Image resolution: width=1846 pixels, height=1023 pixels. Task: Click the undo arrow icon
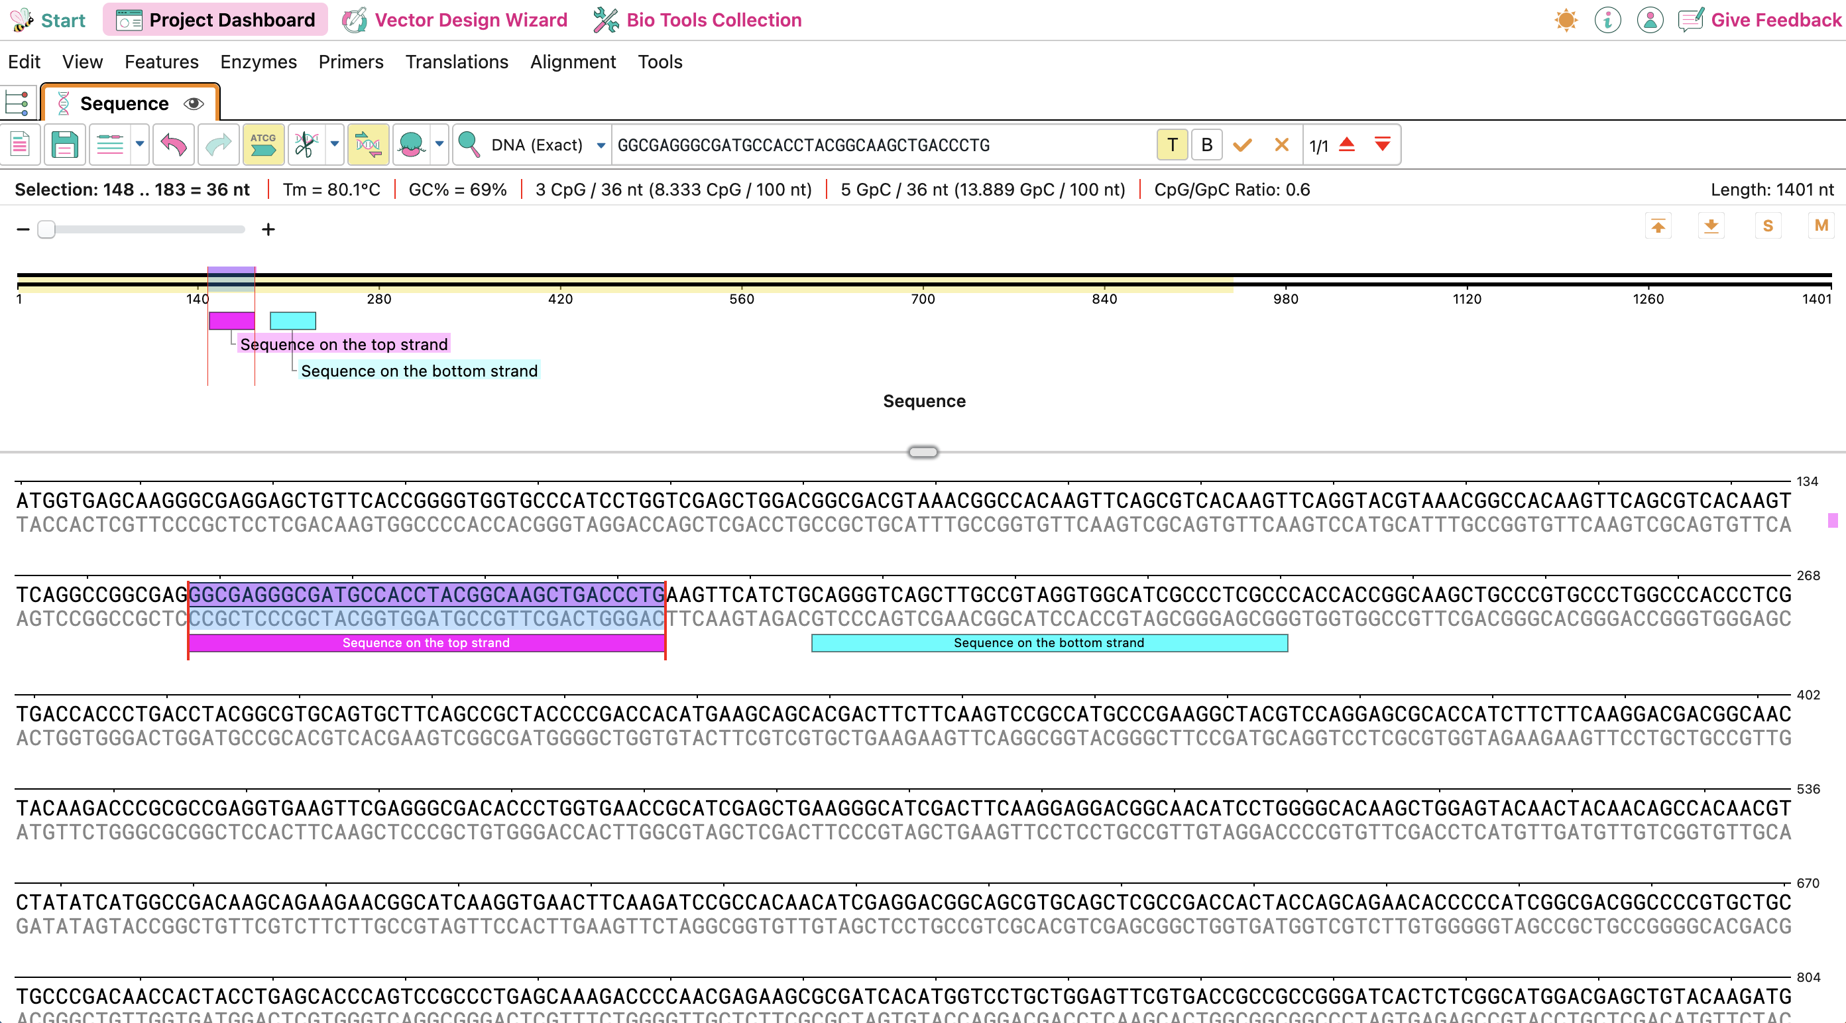(x=174, y=145)
